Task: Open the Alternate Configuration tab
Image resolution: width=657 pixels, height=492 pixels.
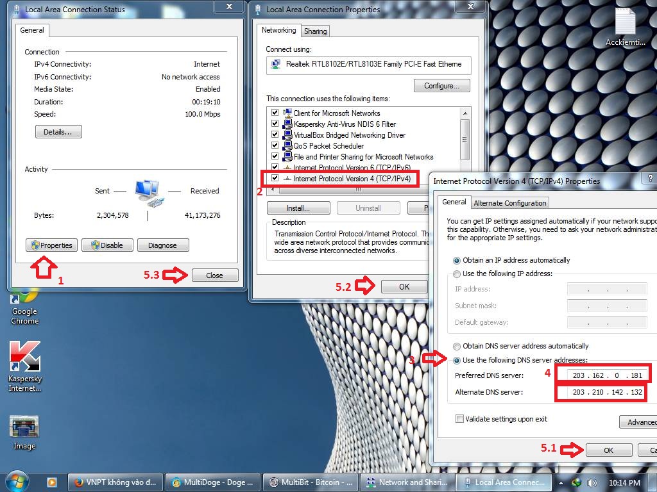Action: click(x=510, y=203)
